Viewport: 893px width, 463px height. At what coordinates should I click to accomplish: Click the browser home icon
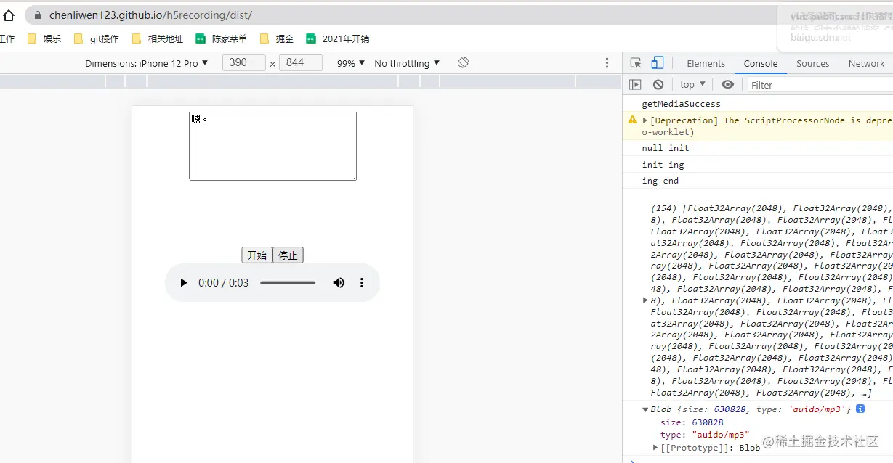[x=8, y=15]
